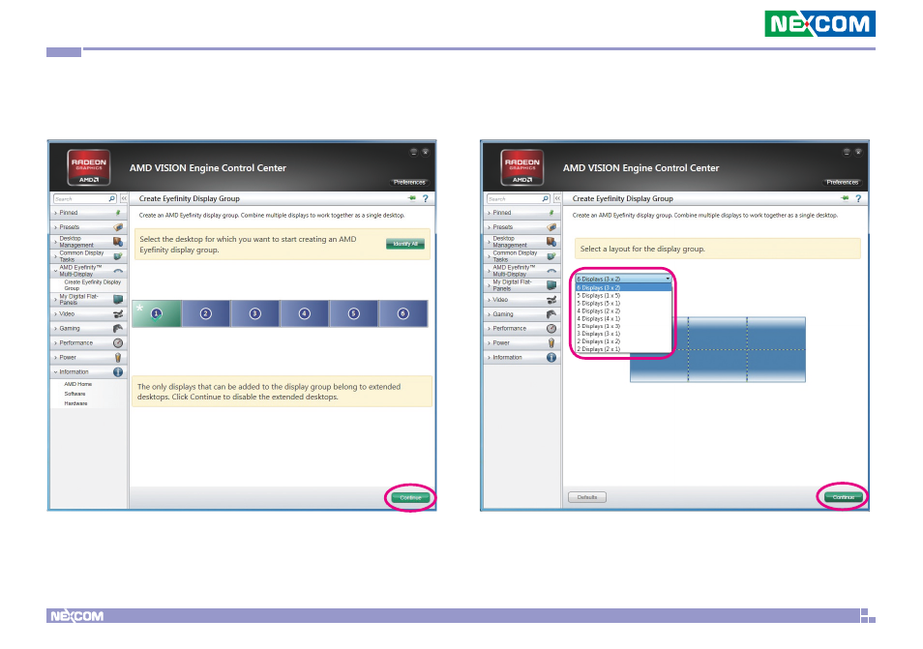Click AMD Eyefinity Multi-Display icon in right window
The width and height of the screenshot is (923, 649).
(551, 271)
